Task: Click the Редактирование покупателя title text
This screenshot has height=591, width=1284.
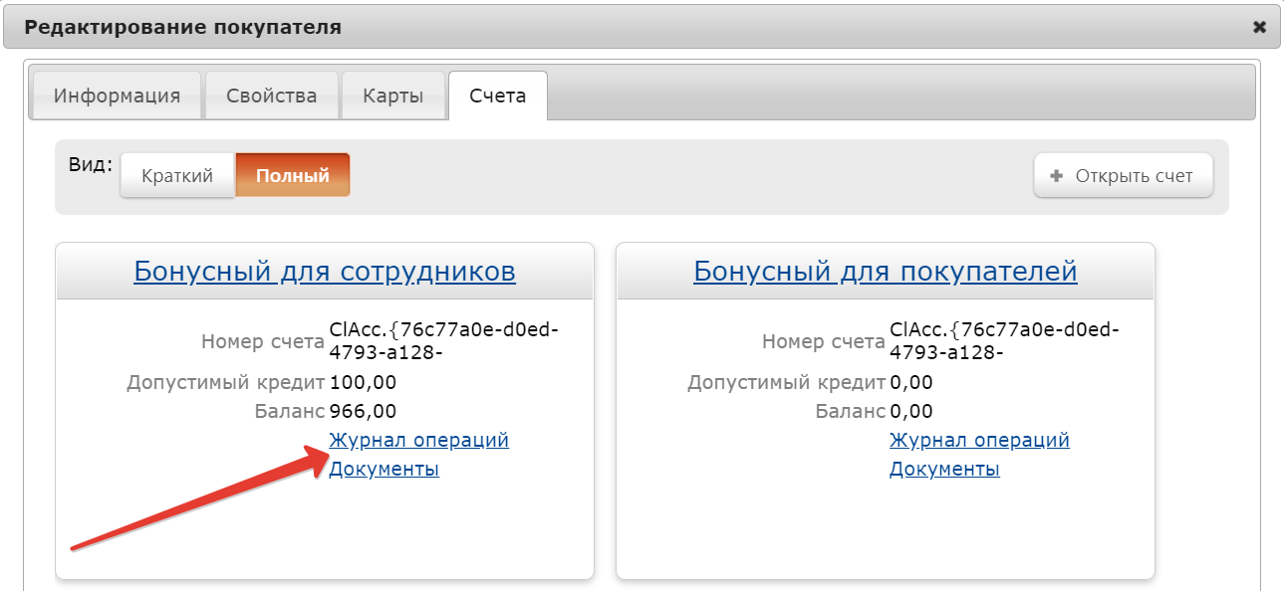Action: click(182, 28)
